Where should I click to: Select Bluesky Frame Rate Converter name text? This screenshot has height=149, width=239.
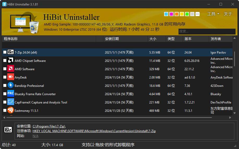[x=35, y=94]
